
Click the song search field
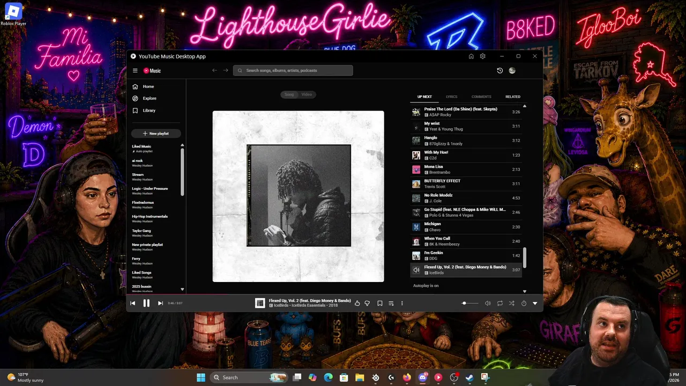point(293,70)
